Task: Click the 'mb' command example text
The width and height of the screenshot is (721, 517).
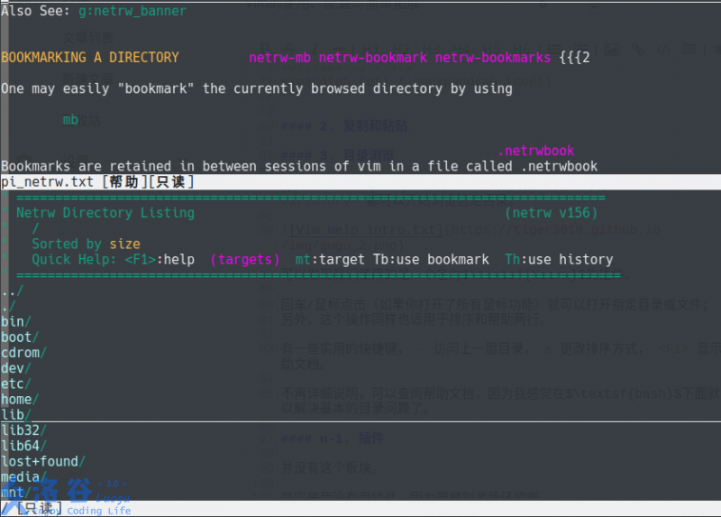Action: tap(70, 119)
